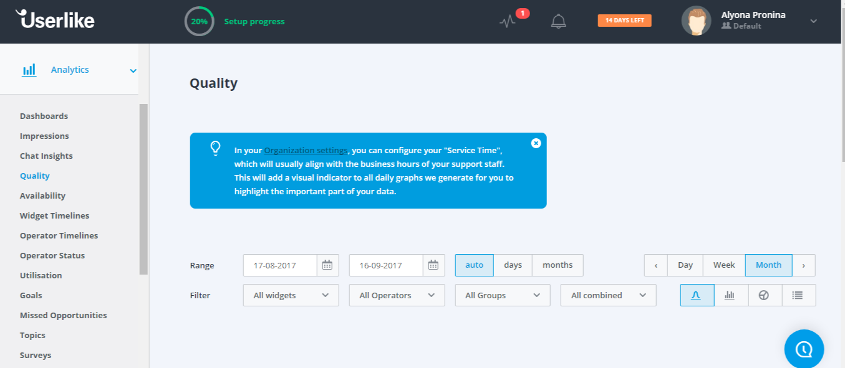The height and width of the screenshot is (368, 845).
Task: Expand the All combined filter dropdown
Action: pyautogui.click(x=609, y=295)
